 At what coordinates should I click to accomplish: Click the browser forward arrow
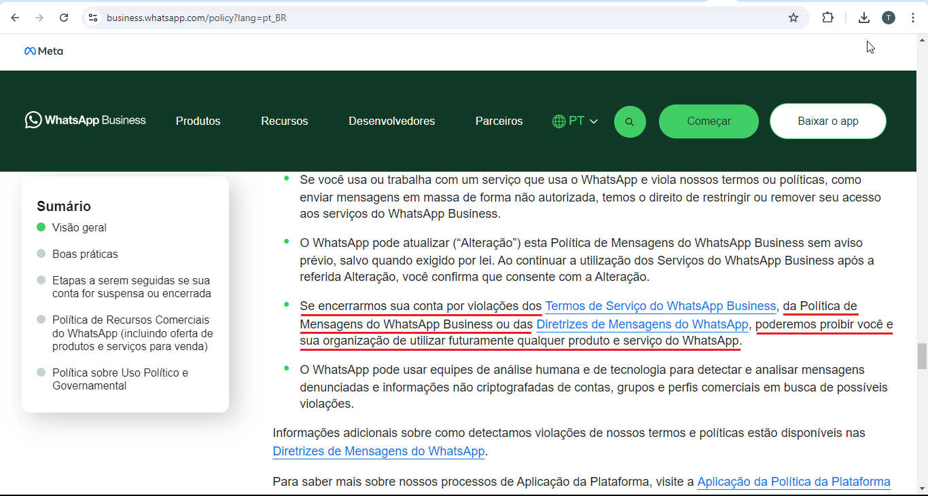point(39,18)
